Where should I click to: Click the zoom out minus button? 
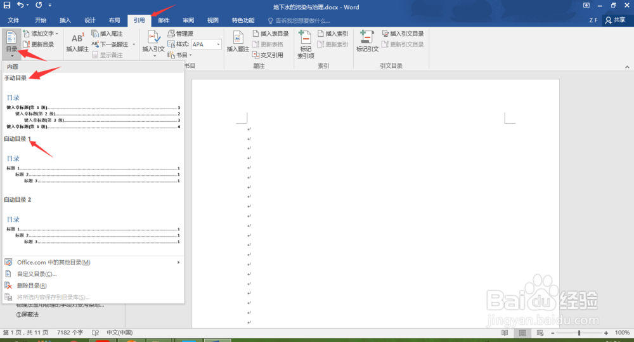[x=553, y=333]
